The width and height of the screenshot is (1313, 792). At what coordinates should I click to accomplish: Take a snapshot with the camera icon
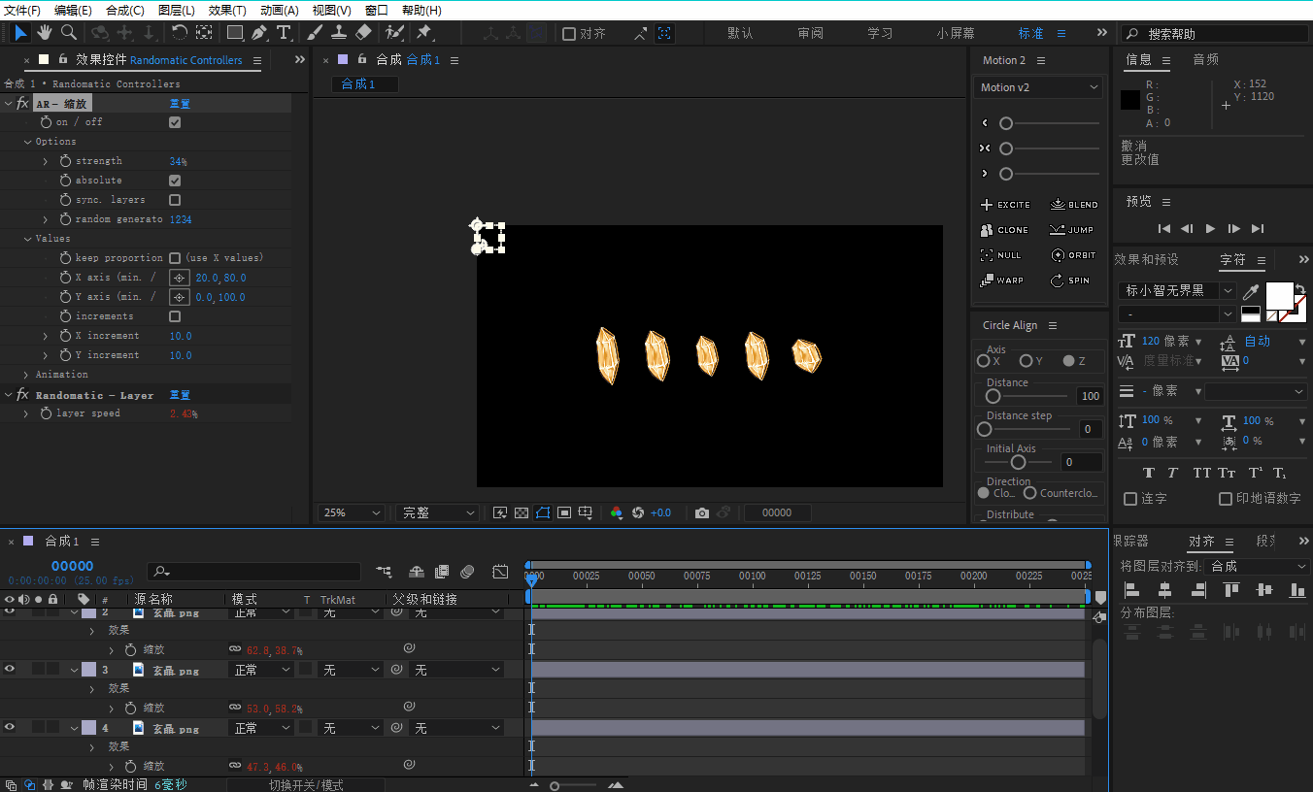(x=701, y=512)
